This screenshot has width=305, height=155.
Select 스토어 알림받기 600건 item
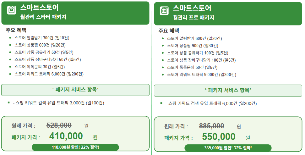194,38
